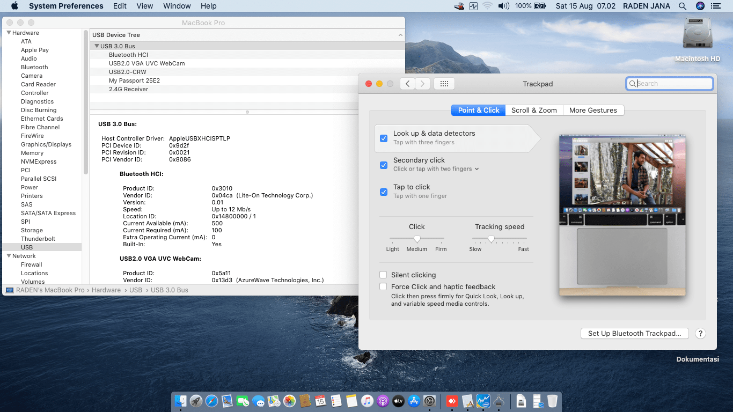Collapse the Hardware section in sidebar
The image size is (733, 412).
pyautogui.click(x=9, y=33)
